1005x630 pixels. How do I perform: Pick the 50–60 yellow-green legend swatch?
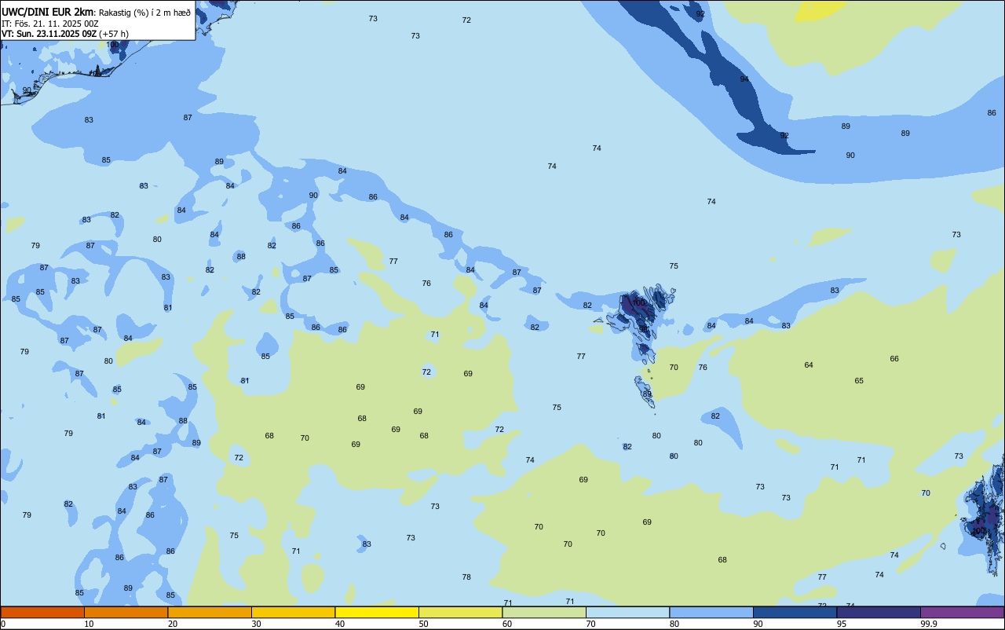click(x=460, y=612)
